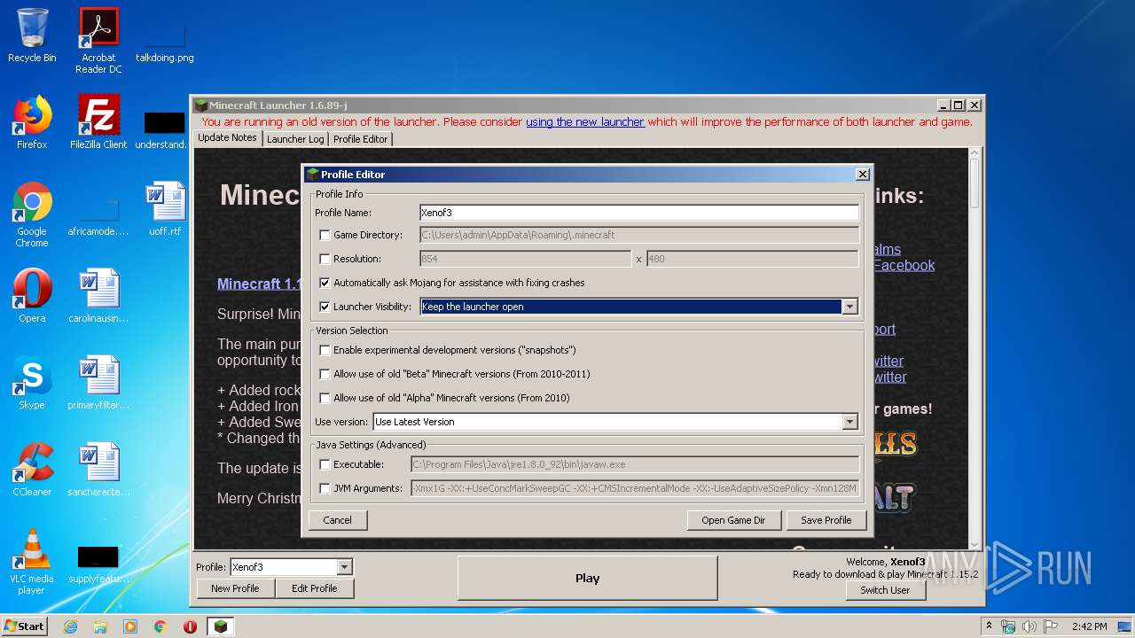Click the Profile Name text field
Image resolution: width=1135 pixels, height=638 pixels.
(x=638, y=213)
